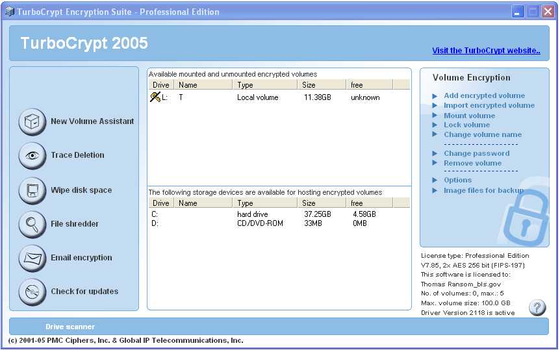Screen dimensions: 560x350
Task: Click arrow bullet beside Add encrypted volume
Action: pyautogui.click(x=435, y=96)
